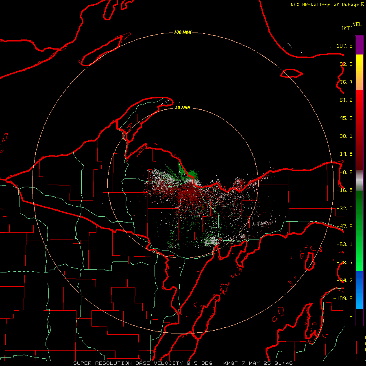Click the blue segment of the color bar
The image size is (366, 366).
pos(359,290)
